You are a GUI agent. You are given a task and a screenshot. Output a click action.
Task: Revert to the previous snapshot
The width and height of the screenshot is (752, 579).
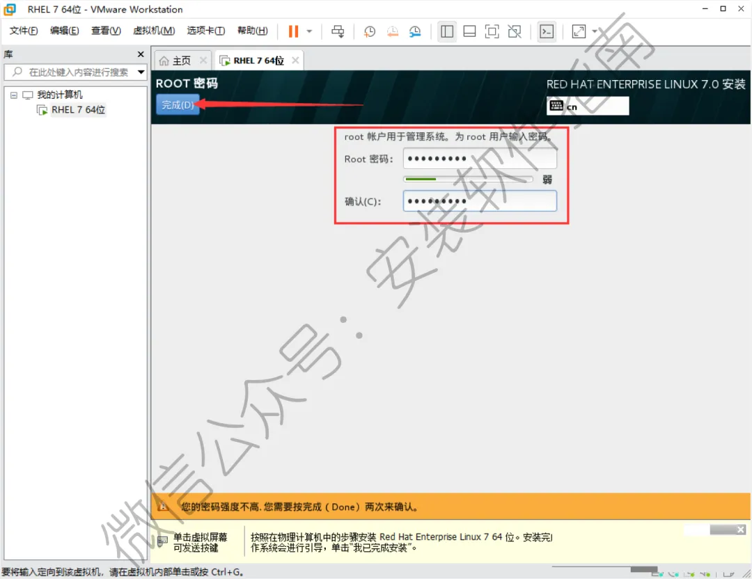click(392, 31)
